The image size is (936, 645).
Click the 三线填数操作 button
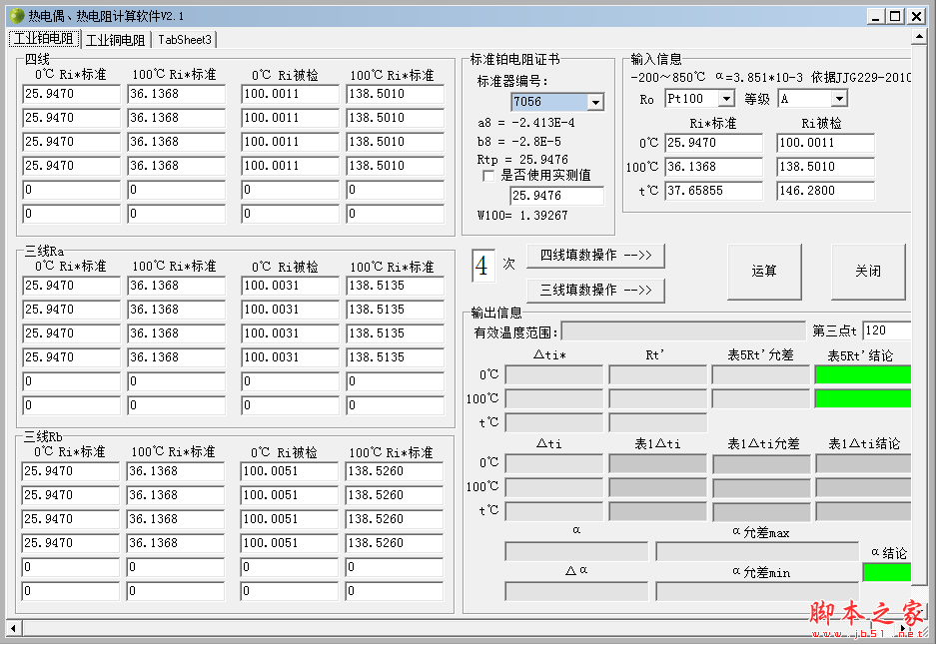(x=595, y=292)
